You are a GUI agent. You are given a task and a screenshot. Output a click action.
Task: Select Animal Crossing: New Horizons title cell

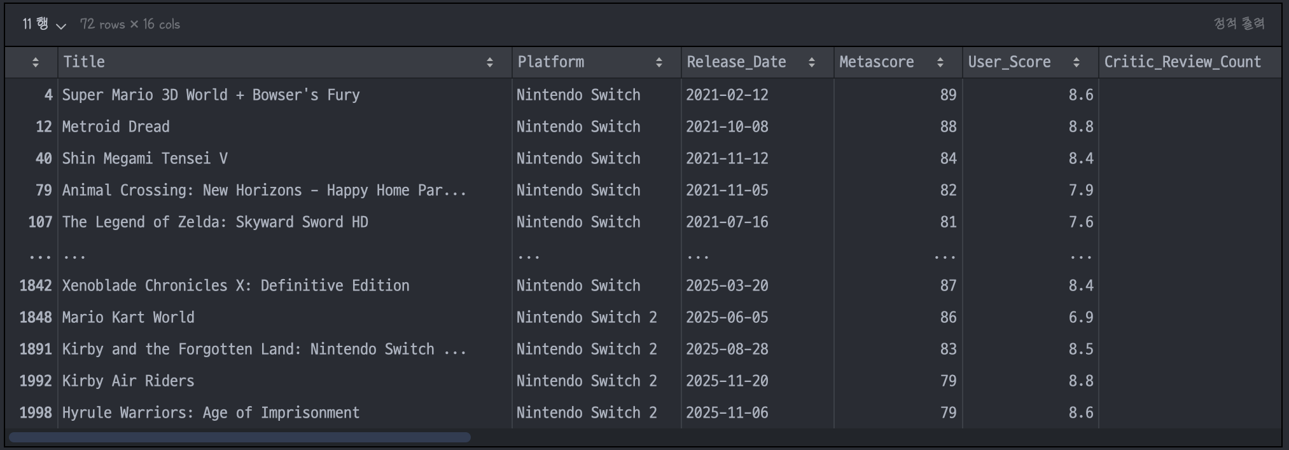285,190
